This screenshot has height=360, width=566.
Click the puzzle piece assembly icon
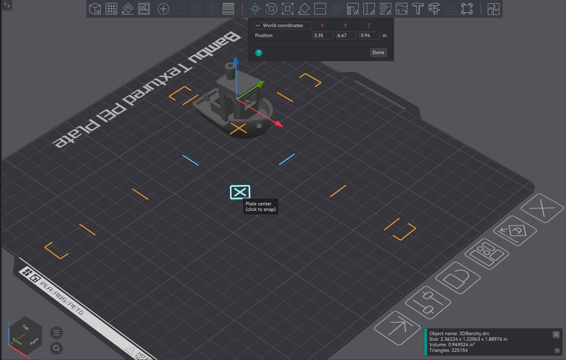[x=493, y=9]
